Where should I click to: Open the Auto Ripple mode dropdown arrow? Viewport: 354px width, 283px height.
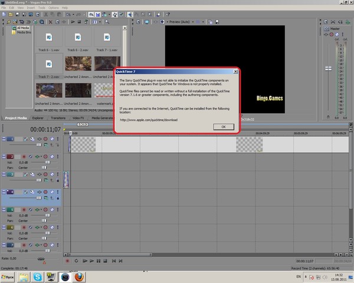[109, 14]
